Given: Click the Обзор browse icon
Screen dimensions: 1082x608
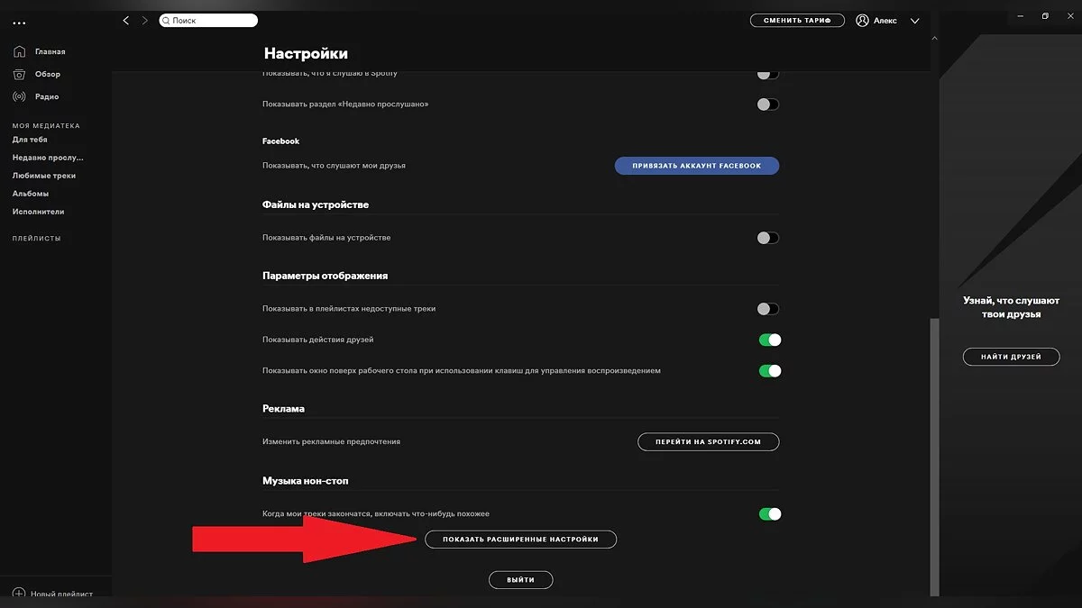Looking at the screenshot, I should pyautogui.click(x=19, y=74).
